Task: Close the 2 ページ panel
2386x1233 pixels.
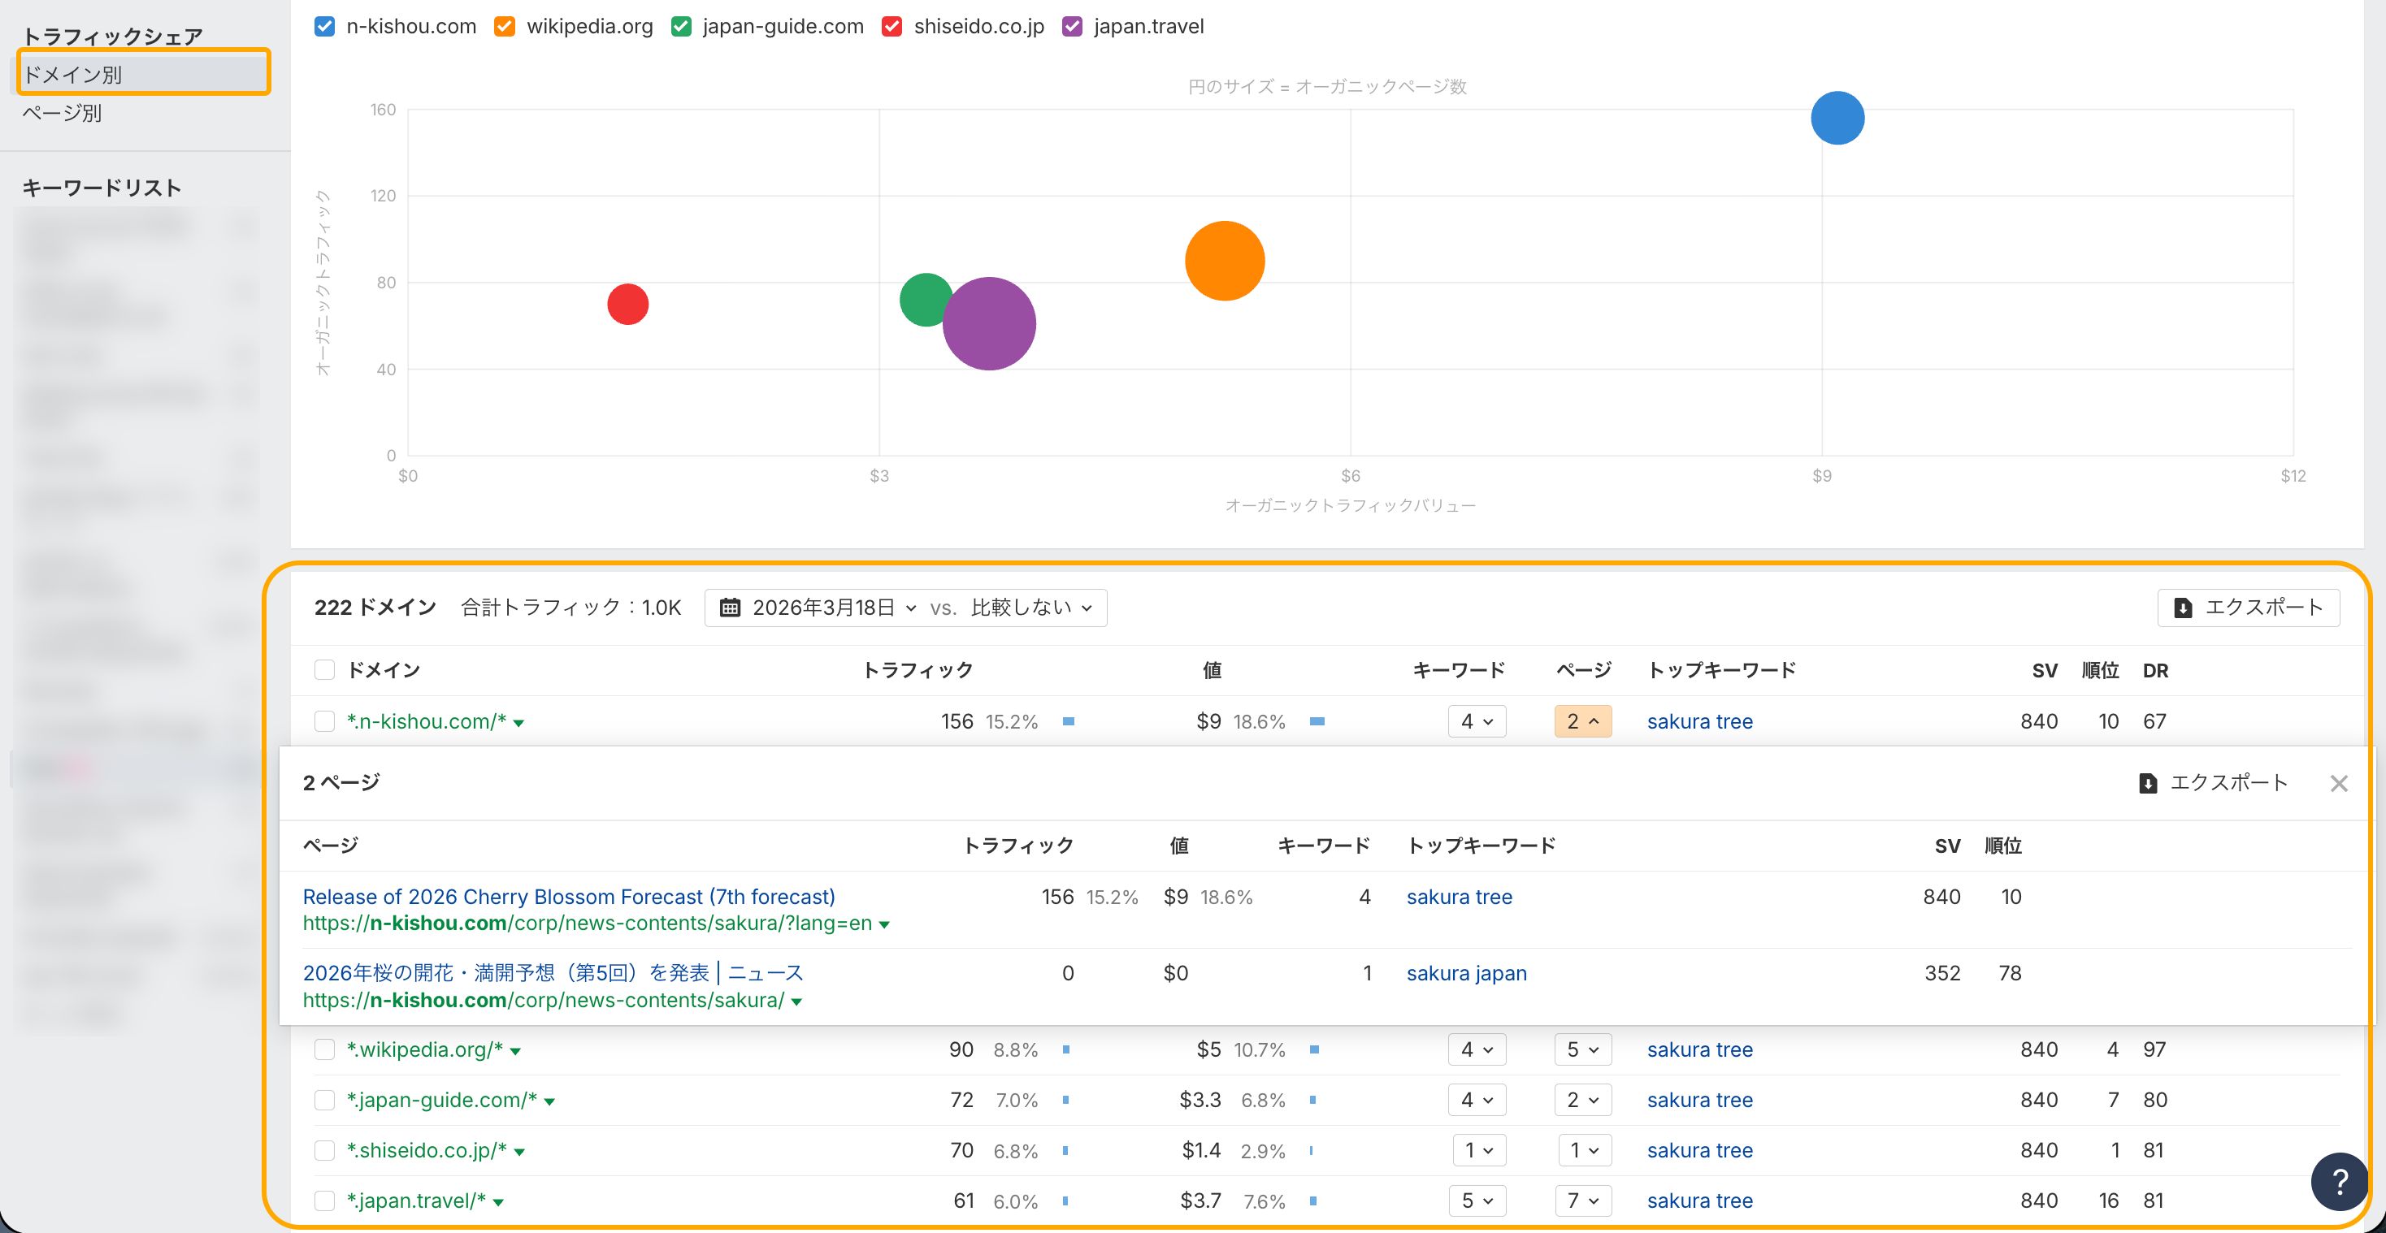Action: tap(2338, 783)
